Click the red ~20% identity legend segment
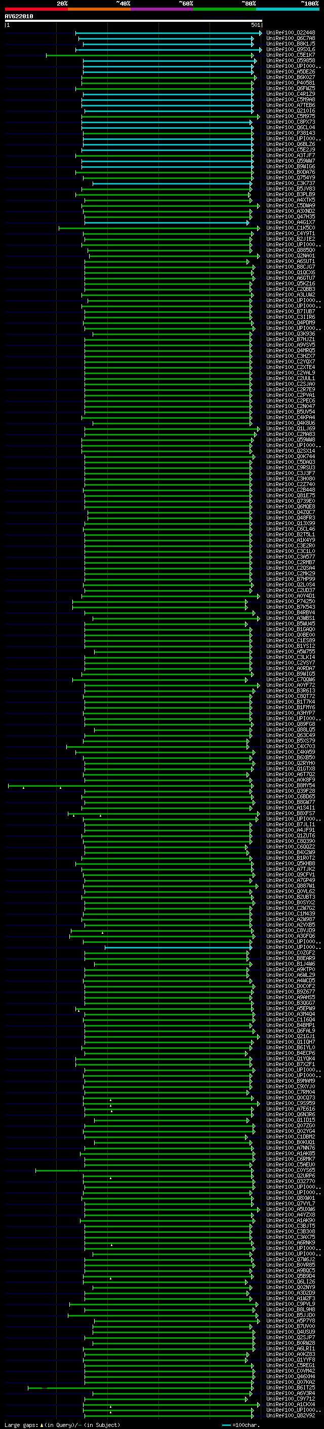The height and width of the screenshot is (1429, 324). pos(36,9)
